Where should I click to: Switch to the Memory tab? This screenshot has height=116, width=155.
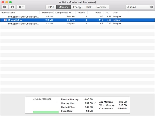pos(64,7)
